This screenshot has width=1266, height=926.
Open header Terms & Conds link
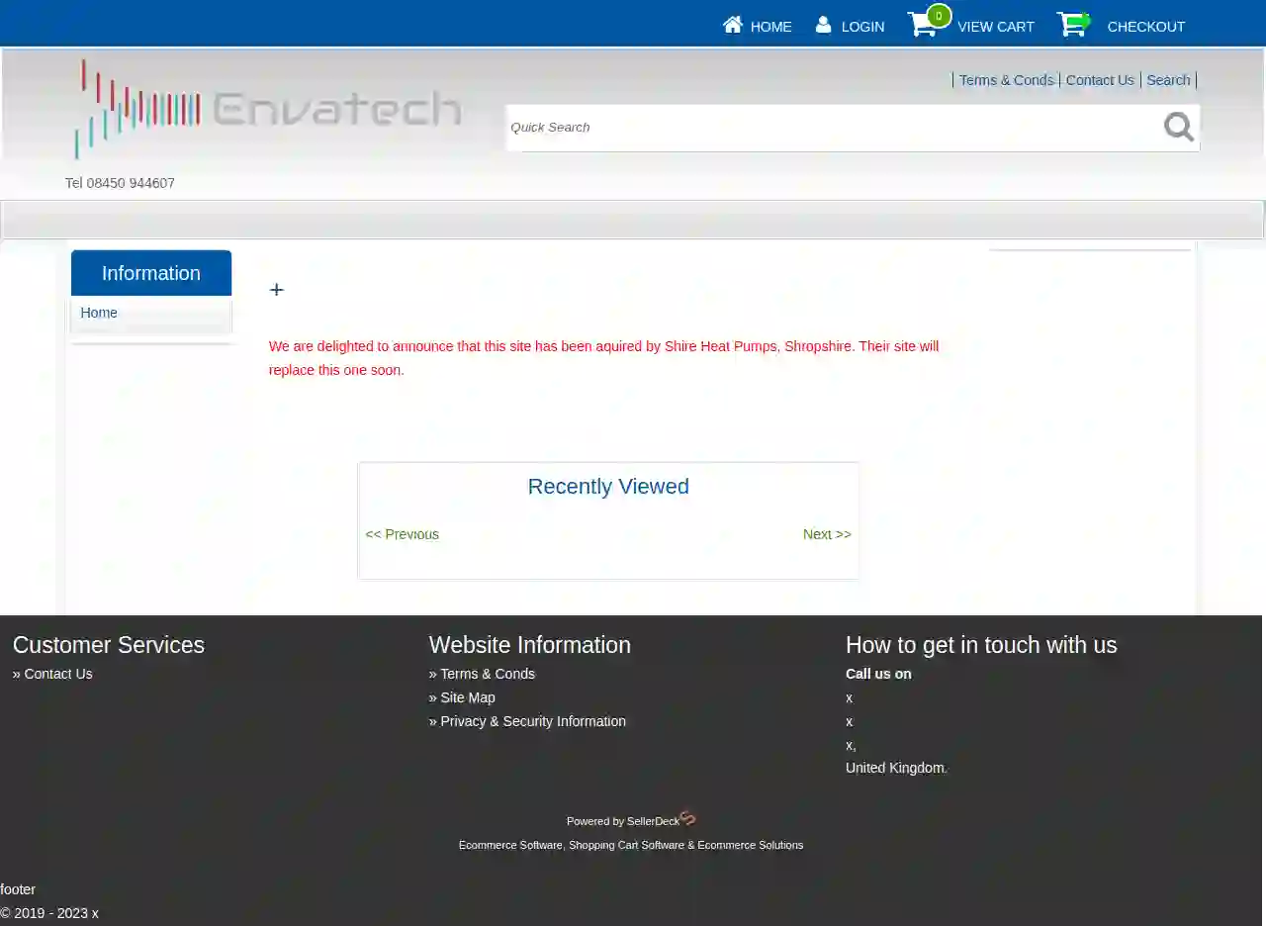(1006, 80)
